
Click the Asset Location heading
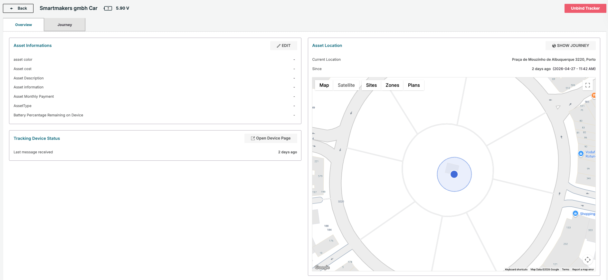[x=327, y=46]
